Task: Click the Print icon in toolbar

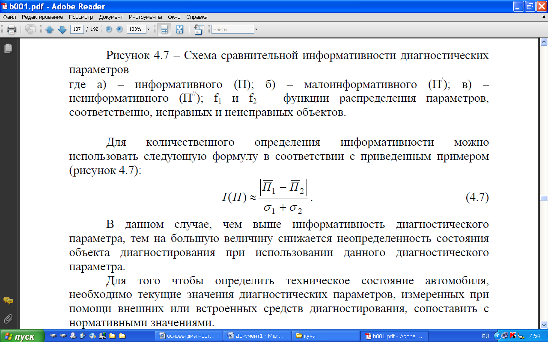Action: [11, 29]
